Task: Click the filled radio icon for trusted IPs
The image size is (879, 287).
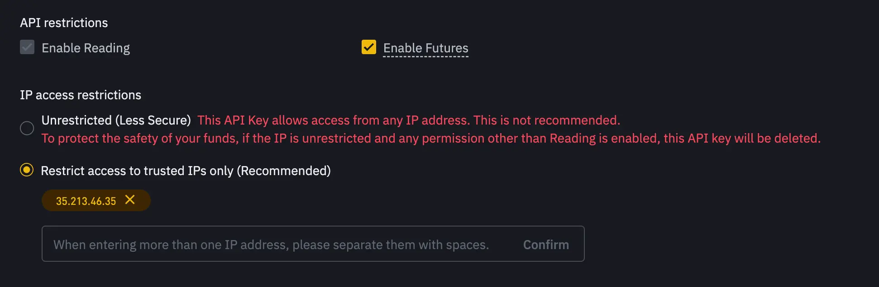Action: pos(27,170)
